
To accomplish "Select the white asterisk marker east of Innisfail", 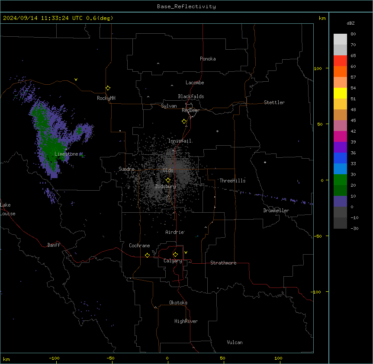I will pos(217,131).
